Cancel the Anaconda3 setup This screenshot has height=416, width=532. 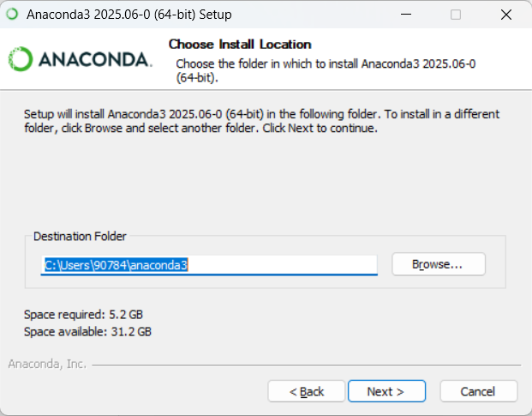click(478, 391)
